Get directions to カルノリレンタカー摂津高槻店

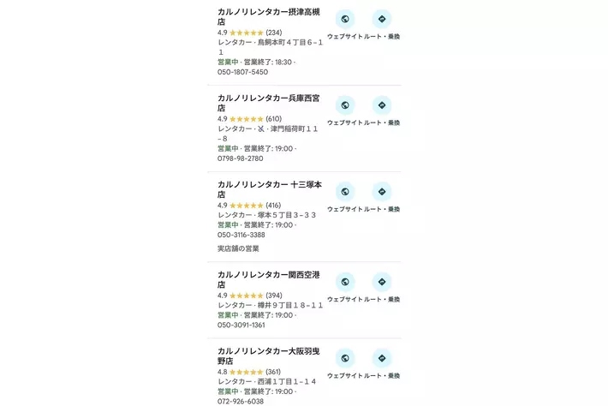[x=382, y=19]
